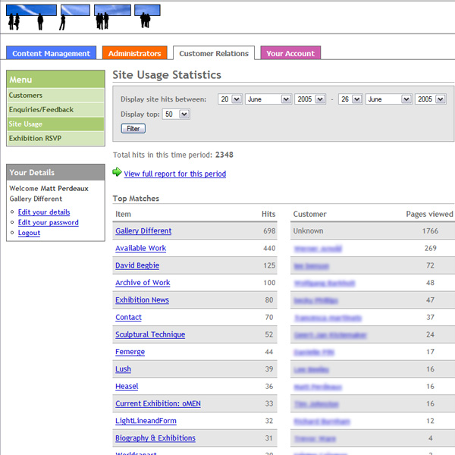Click the Item column header

[x=123, y=214]
